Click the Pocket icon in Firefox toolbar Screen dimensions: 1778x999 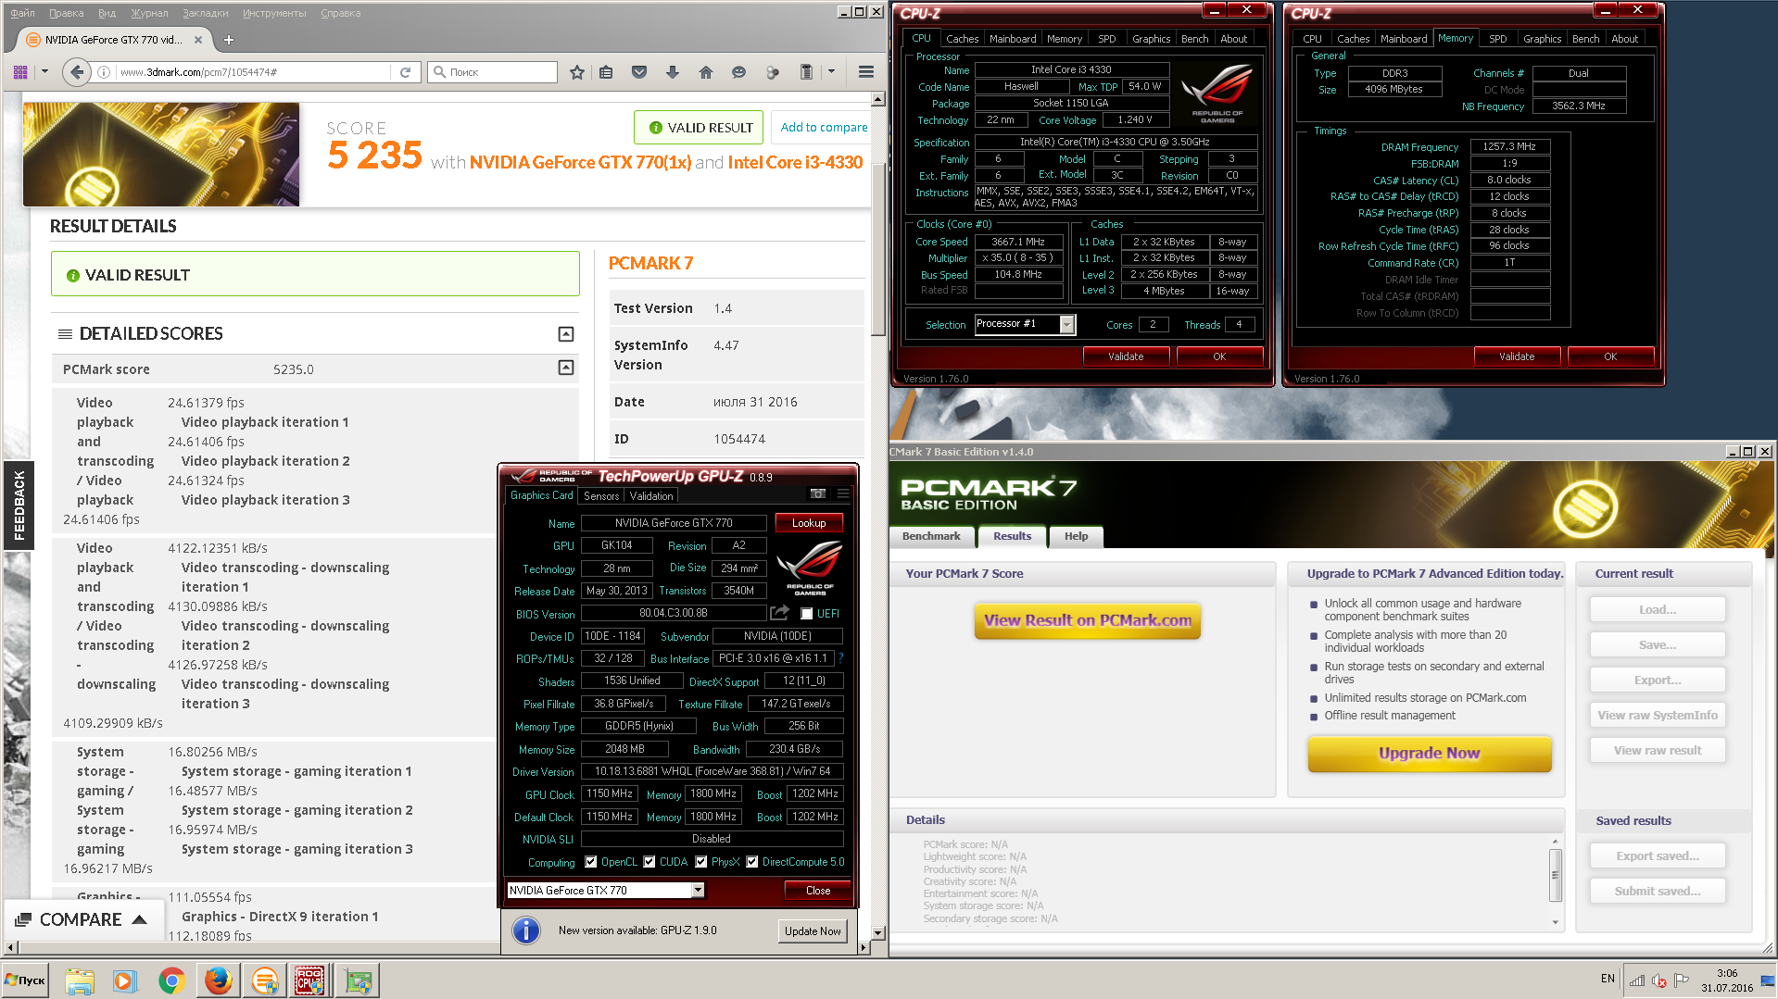[639, 72]
